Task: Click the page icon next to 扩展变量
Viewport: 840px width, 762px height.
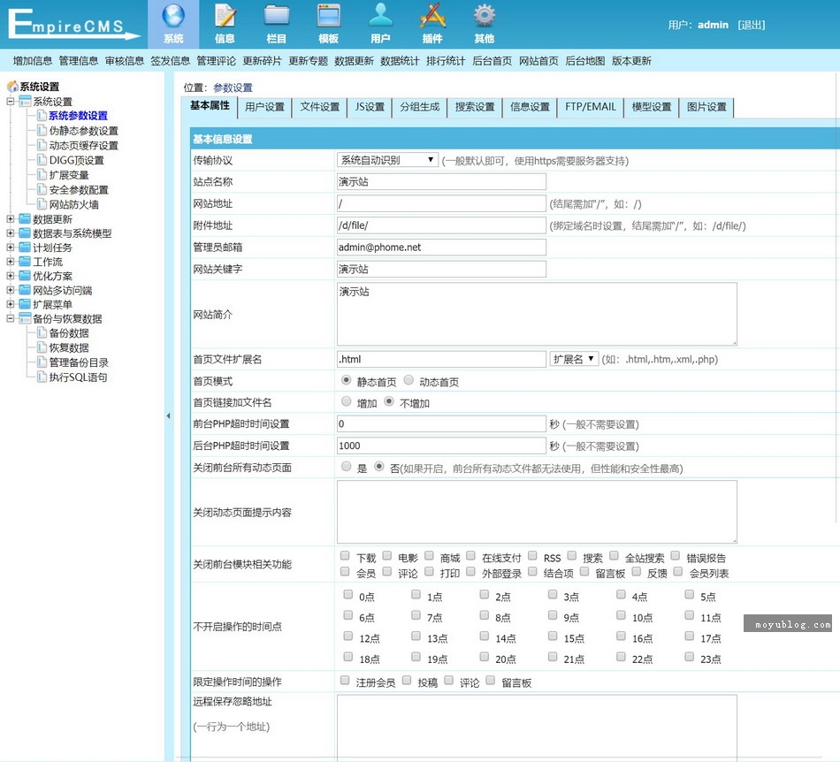Action: [42, 174]
